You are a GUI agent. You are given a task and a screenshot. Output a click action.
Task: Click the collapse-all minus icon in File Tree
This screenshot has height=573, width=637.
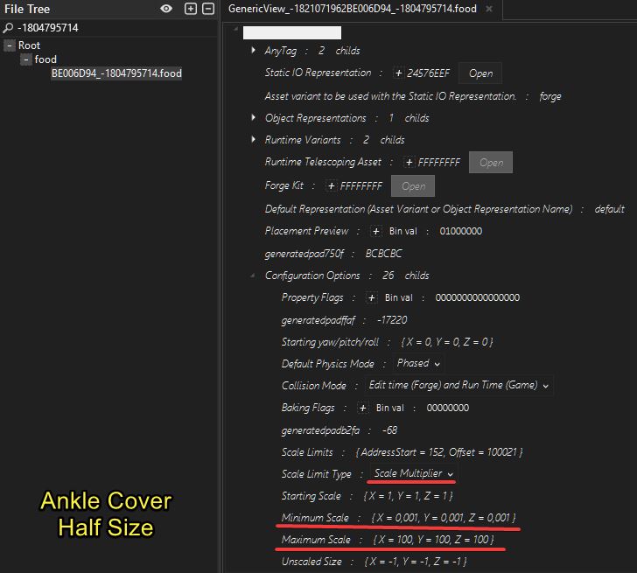pyautogui.click(x=208, y=9)
